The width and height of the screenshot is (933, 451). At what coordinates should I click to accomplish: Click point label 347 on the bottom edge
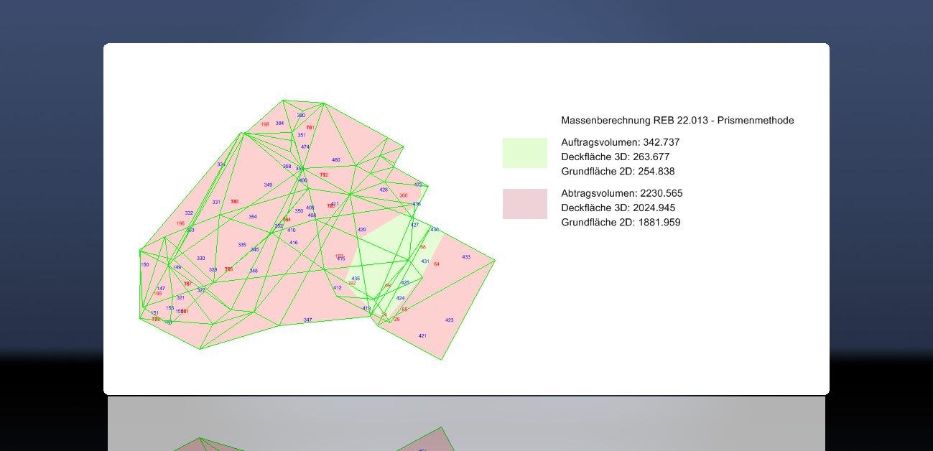[307, 320]
